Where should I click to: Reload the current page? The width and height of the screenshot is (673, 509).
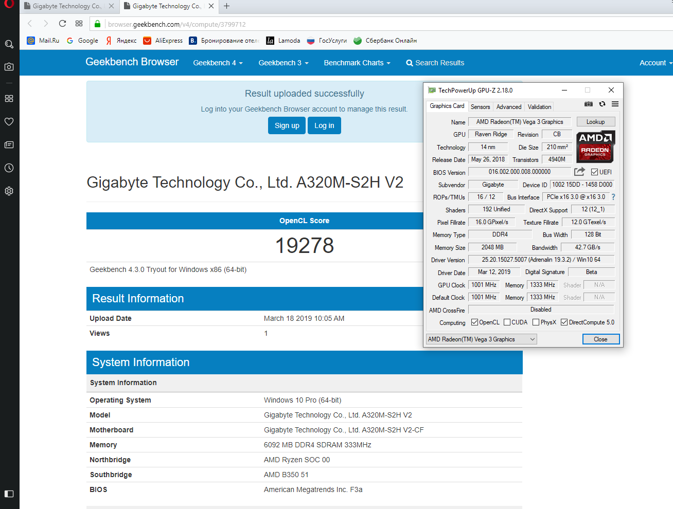[62, 24]
